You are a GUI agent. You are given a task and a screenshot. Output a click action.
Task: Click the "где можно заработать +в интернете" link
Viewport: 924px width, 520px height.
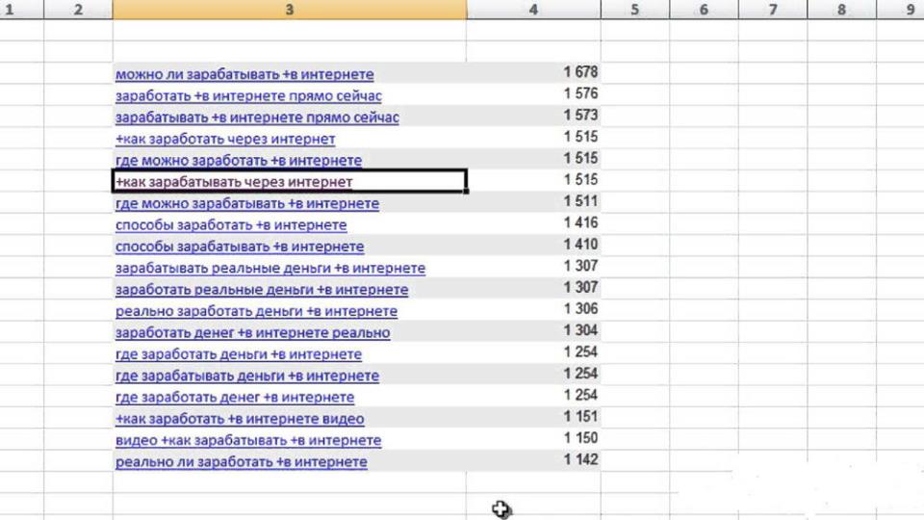[x=238, y=160]
